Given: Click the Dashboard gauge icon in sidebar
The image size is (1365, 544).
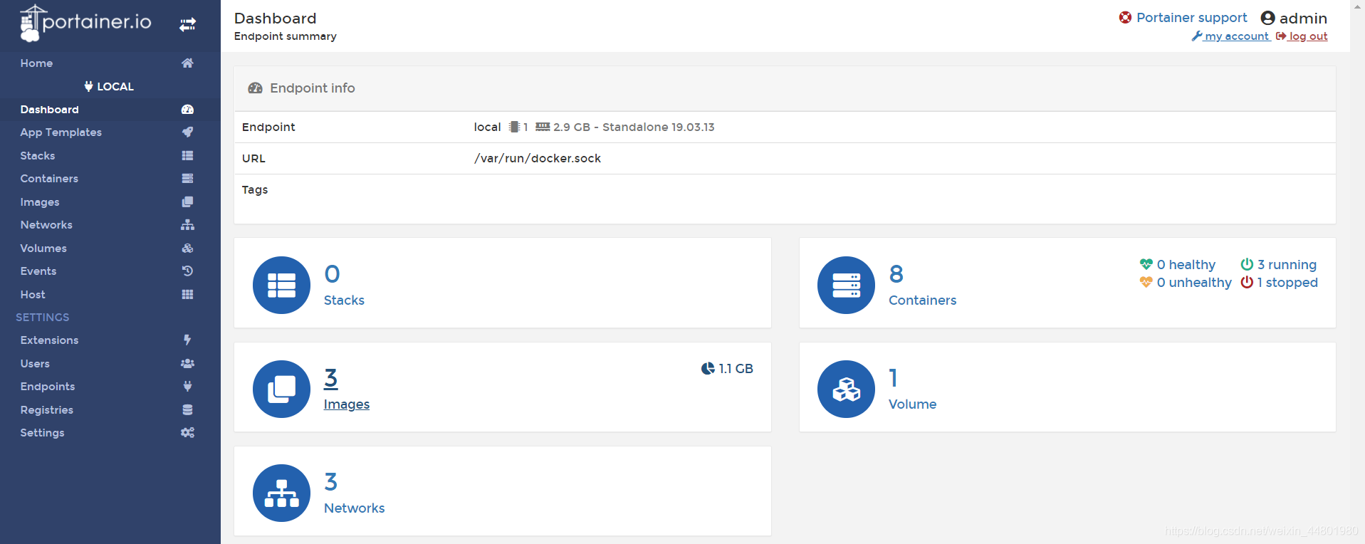Looking at the screenshot, I should [187, 109].
